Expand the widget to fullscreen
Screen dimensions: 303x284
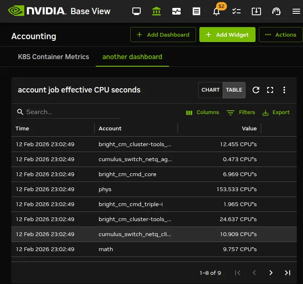[270, 90]
